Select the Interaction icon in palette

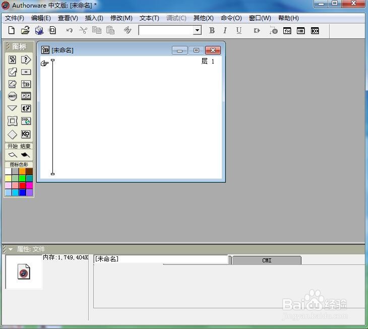[x=26, y=60]
